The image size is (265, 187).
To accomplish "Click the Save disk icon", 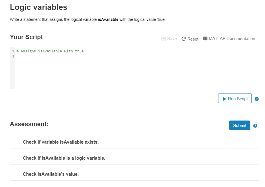I will click(163, 38).
